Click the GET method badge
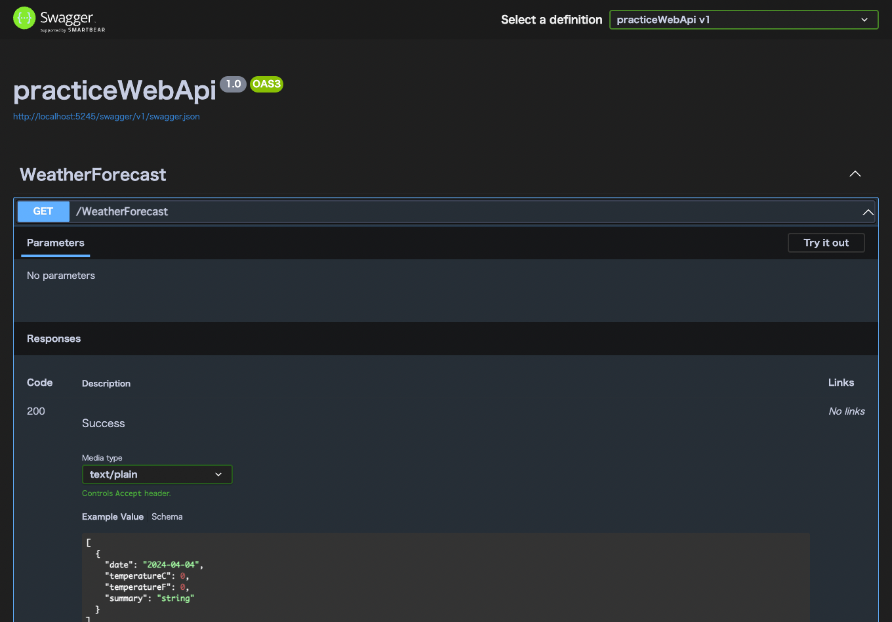Image resolution: width=892 pixels, height=622 pixels. pos(43,211)
